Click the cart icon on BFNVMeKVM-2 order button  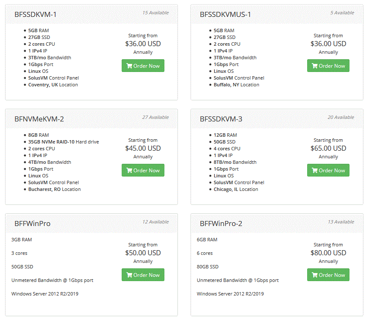tap(129, 170)
